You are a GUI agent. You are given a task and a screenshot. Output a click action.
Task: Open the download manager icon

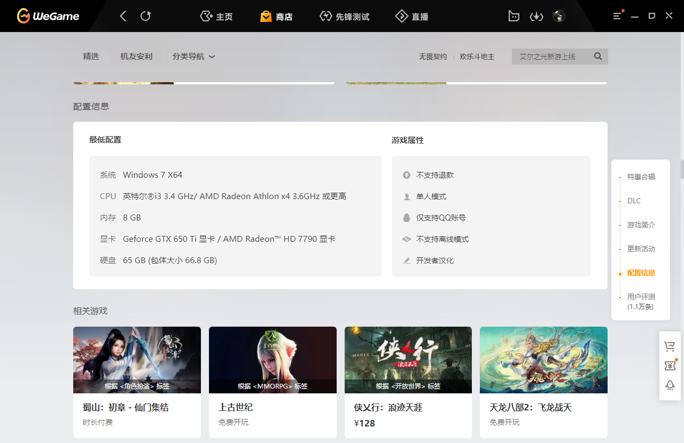[536, 16]
